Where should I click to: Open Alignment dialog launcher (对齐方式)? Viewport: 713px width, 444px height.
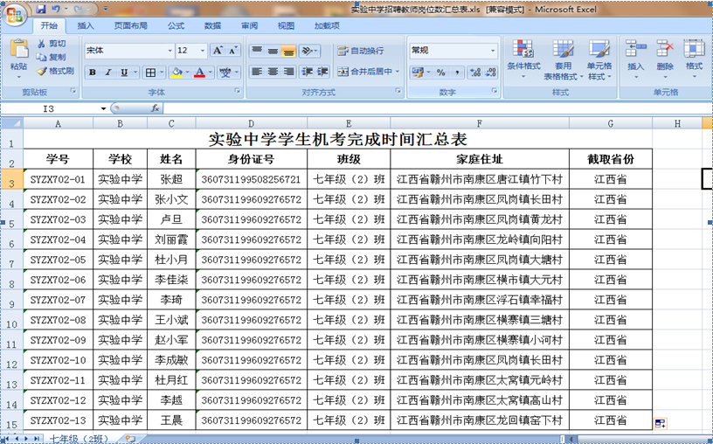click(398, 91)
